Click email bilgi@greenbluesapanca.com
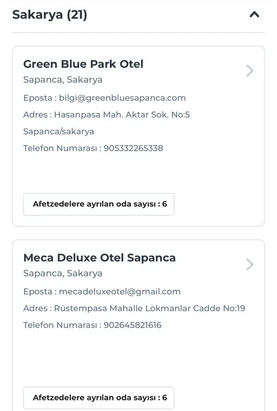 [x=122, y=98]
